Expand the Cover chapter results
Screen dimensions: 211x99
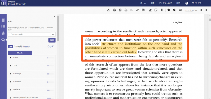pyautogui.click(x=10, y=58)
